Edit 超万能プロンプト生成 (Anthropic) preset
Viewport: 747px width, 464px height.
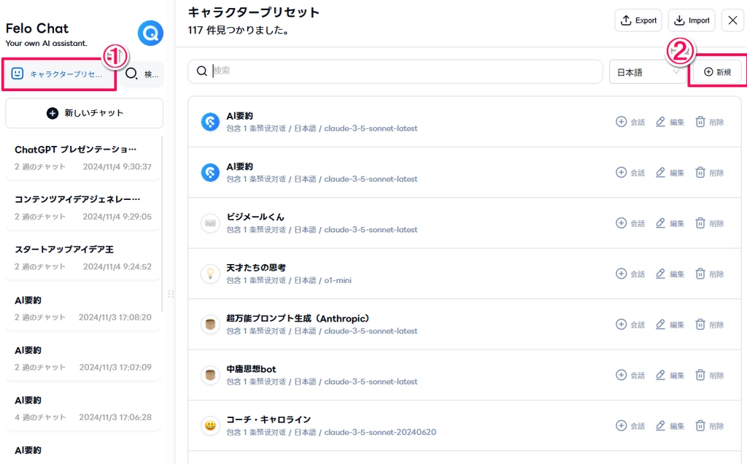(x=670, y=325)
